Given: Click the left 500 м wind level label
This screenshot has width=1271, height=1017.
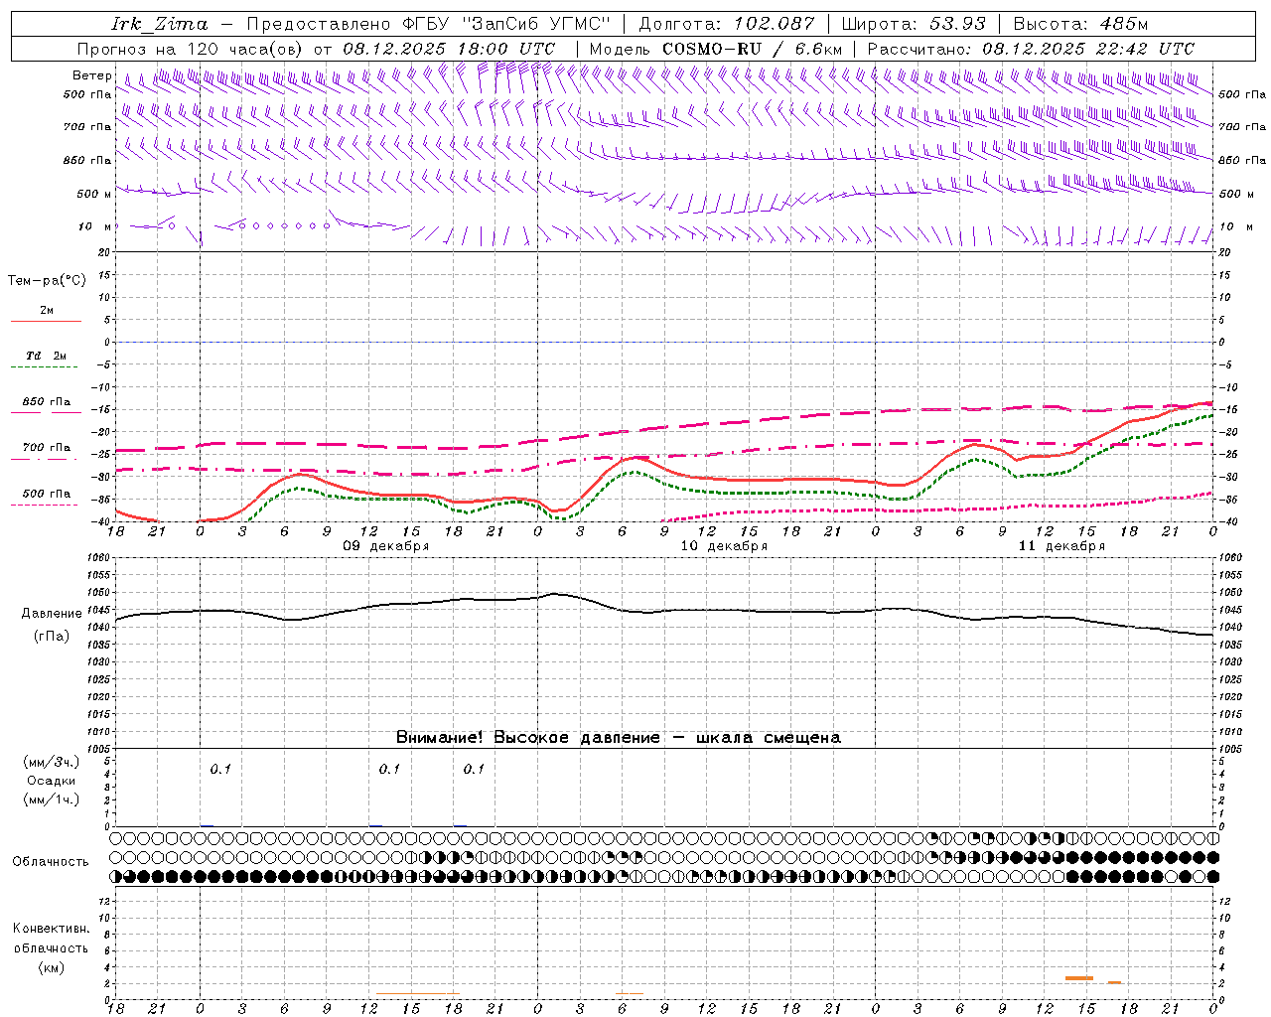Looking at the screenshot, I should (x=94, y=194).
